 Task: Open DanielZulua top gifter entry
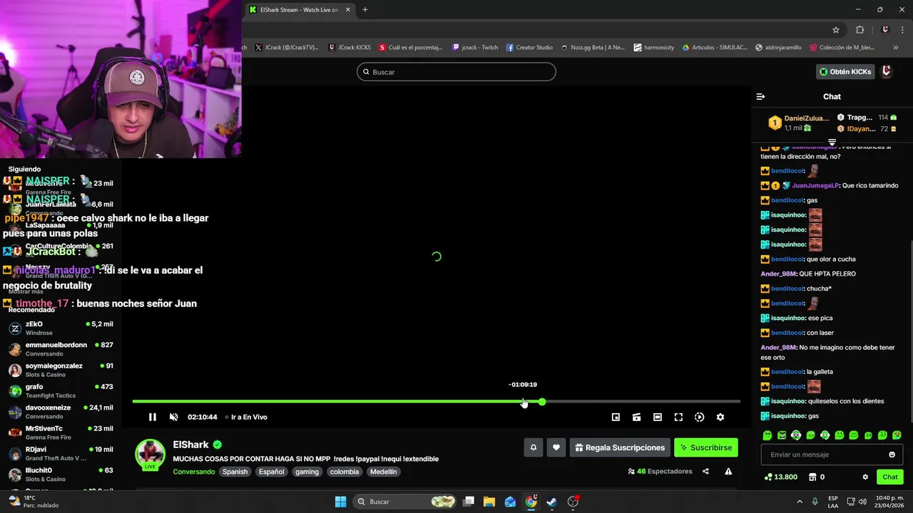(x=799, y=123)
